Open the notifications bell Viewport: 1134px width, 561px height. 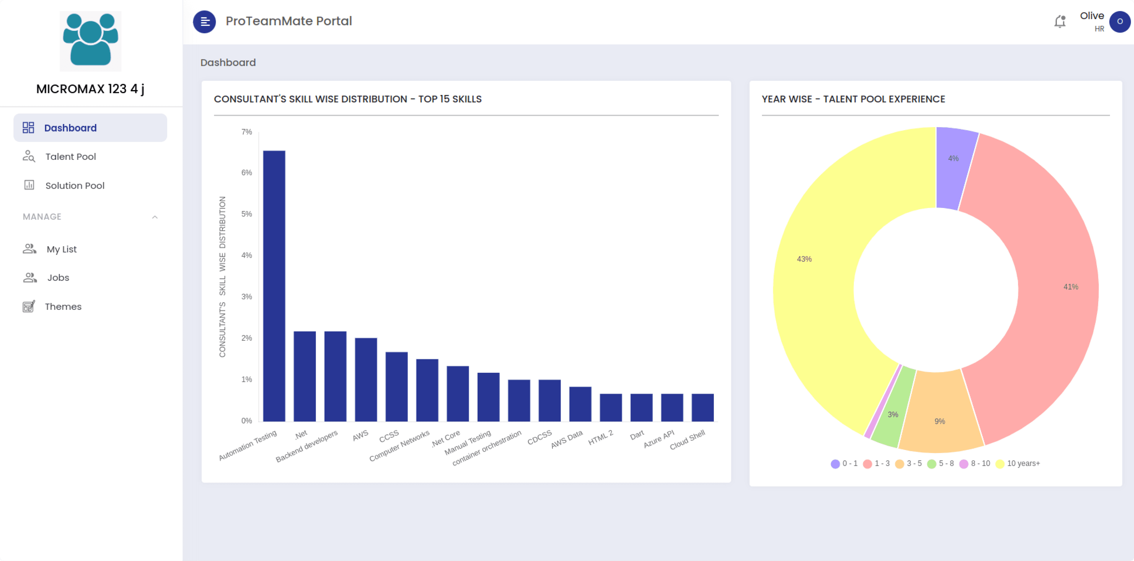[1060, 21]
